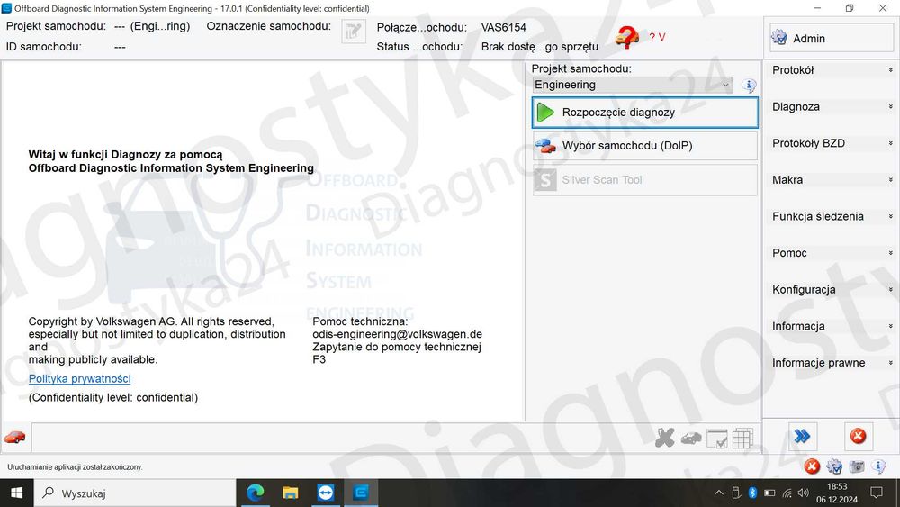This screenshot has width=900, height=507.
Task: Click the grey car icon in bottom toolbar
Action: point(691,439)
